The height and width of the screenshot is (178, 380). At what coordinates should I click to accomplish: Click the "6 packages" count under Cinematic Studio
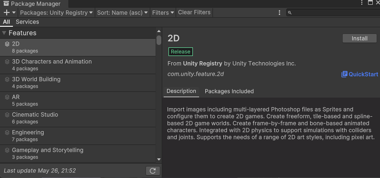(x=25, y=122)
